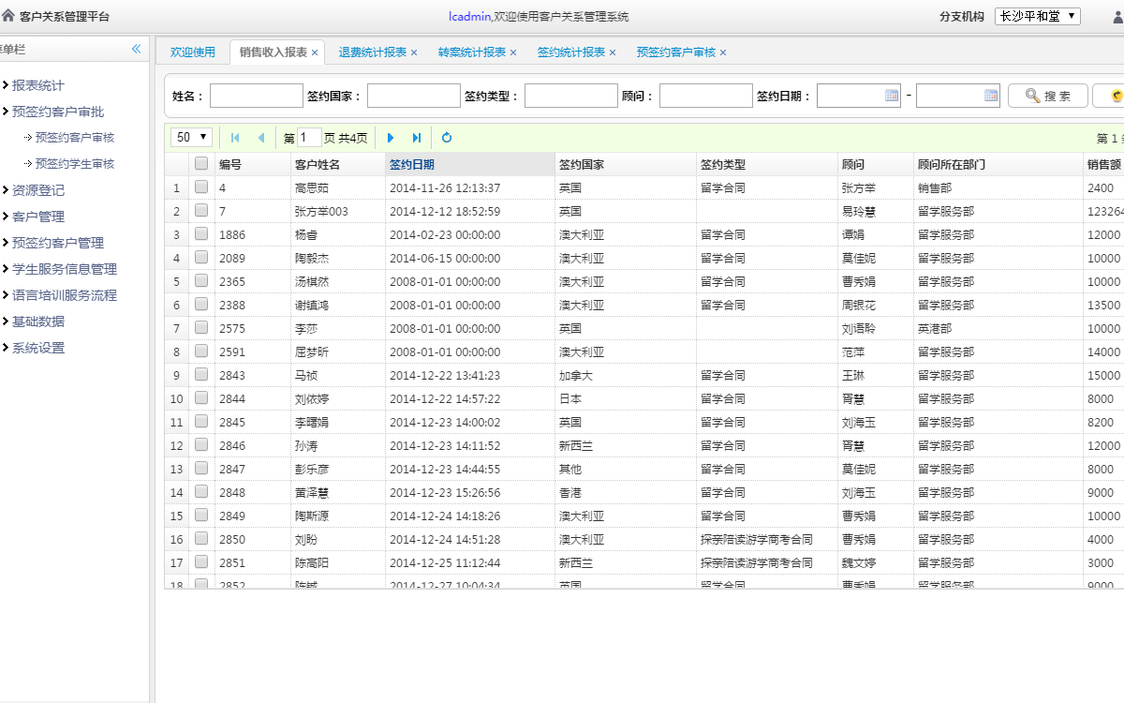The width and height of the screenshot is (1124, 703).
Task: Click advisor name 魏文婷
Action: (859, 562)
